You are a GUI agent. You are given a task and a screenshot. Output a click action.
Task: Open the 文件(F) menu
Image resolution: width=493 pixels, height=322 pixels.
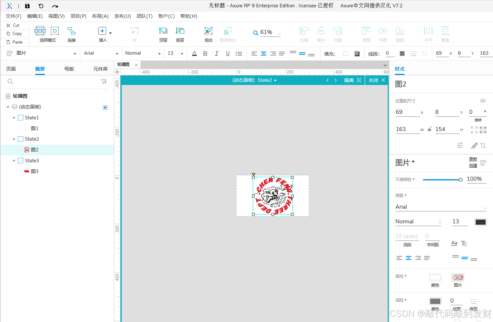13,16
